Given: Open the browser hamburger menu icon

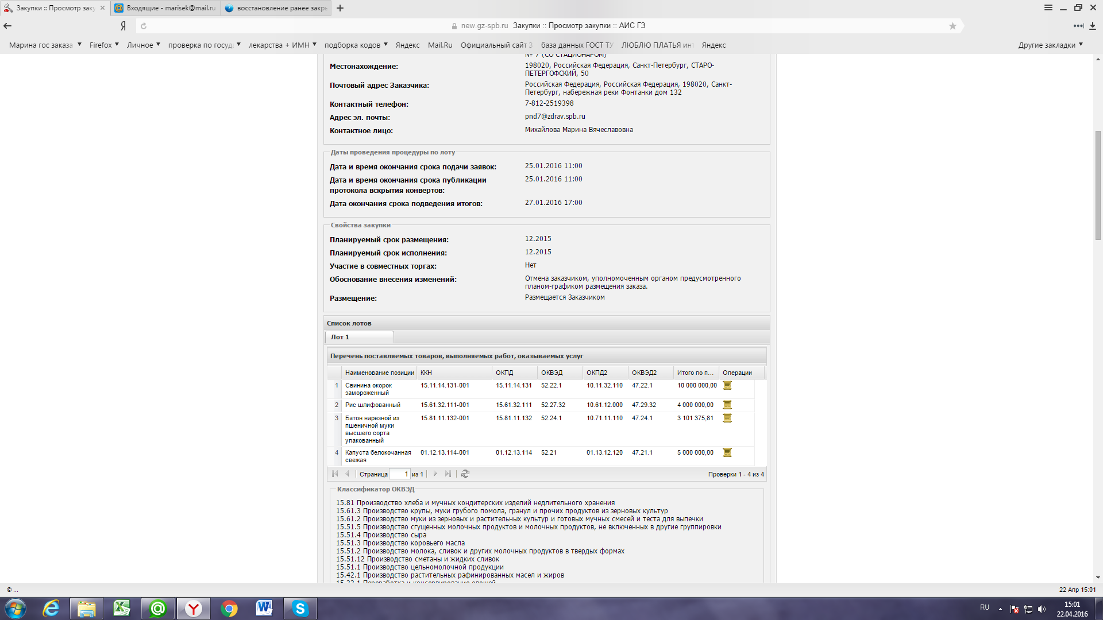Looking at the screenshot, I should (1048, 7).
